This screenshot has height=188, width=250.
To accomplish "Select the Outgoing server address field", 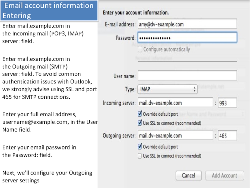I will (x=175, y=136).
